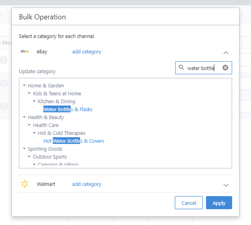Collapse the Health Care tree node
This screenshot has height=225, width=251.
pos(29,125)
